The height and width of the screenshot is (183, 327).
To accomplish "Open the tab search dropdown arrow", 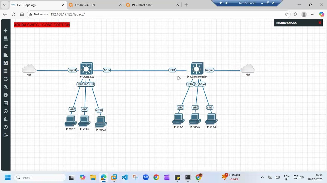I will click(5, 5).
